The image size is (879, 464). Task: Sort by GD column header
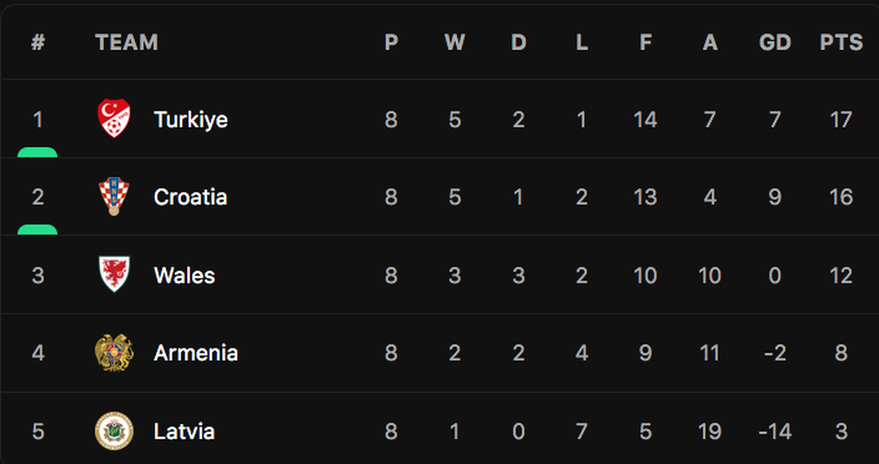[775, 42]
